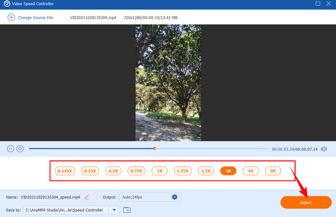Select the 1X normal speed option
Image resolution: width=336 pixels, height=217 pixels.
pyautogui.click(x=160, y=171)
